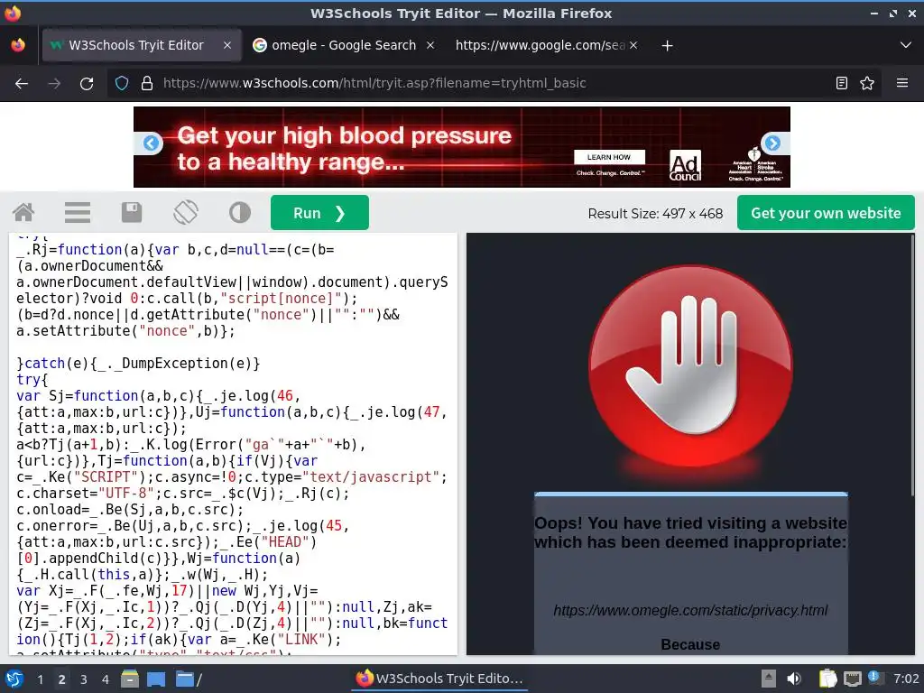Image resolution: width=924 pixels, height=693 pixels.
Task: Reload the page with the refresh icon
Action: (x=87, y=83)
